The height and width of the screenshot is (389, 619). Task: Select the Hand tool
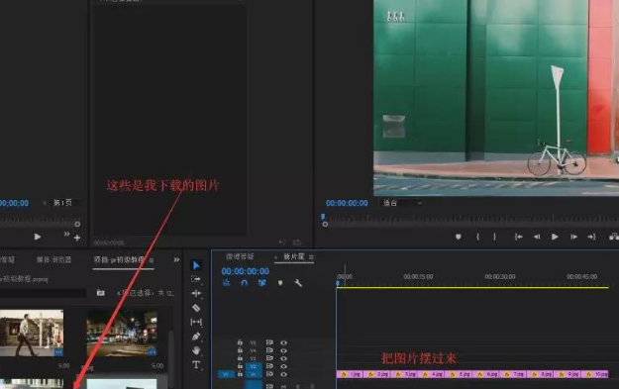point(196,350)
